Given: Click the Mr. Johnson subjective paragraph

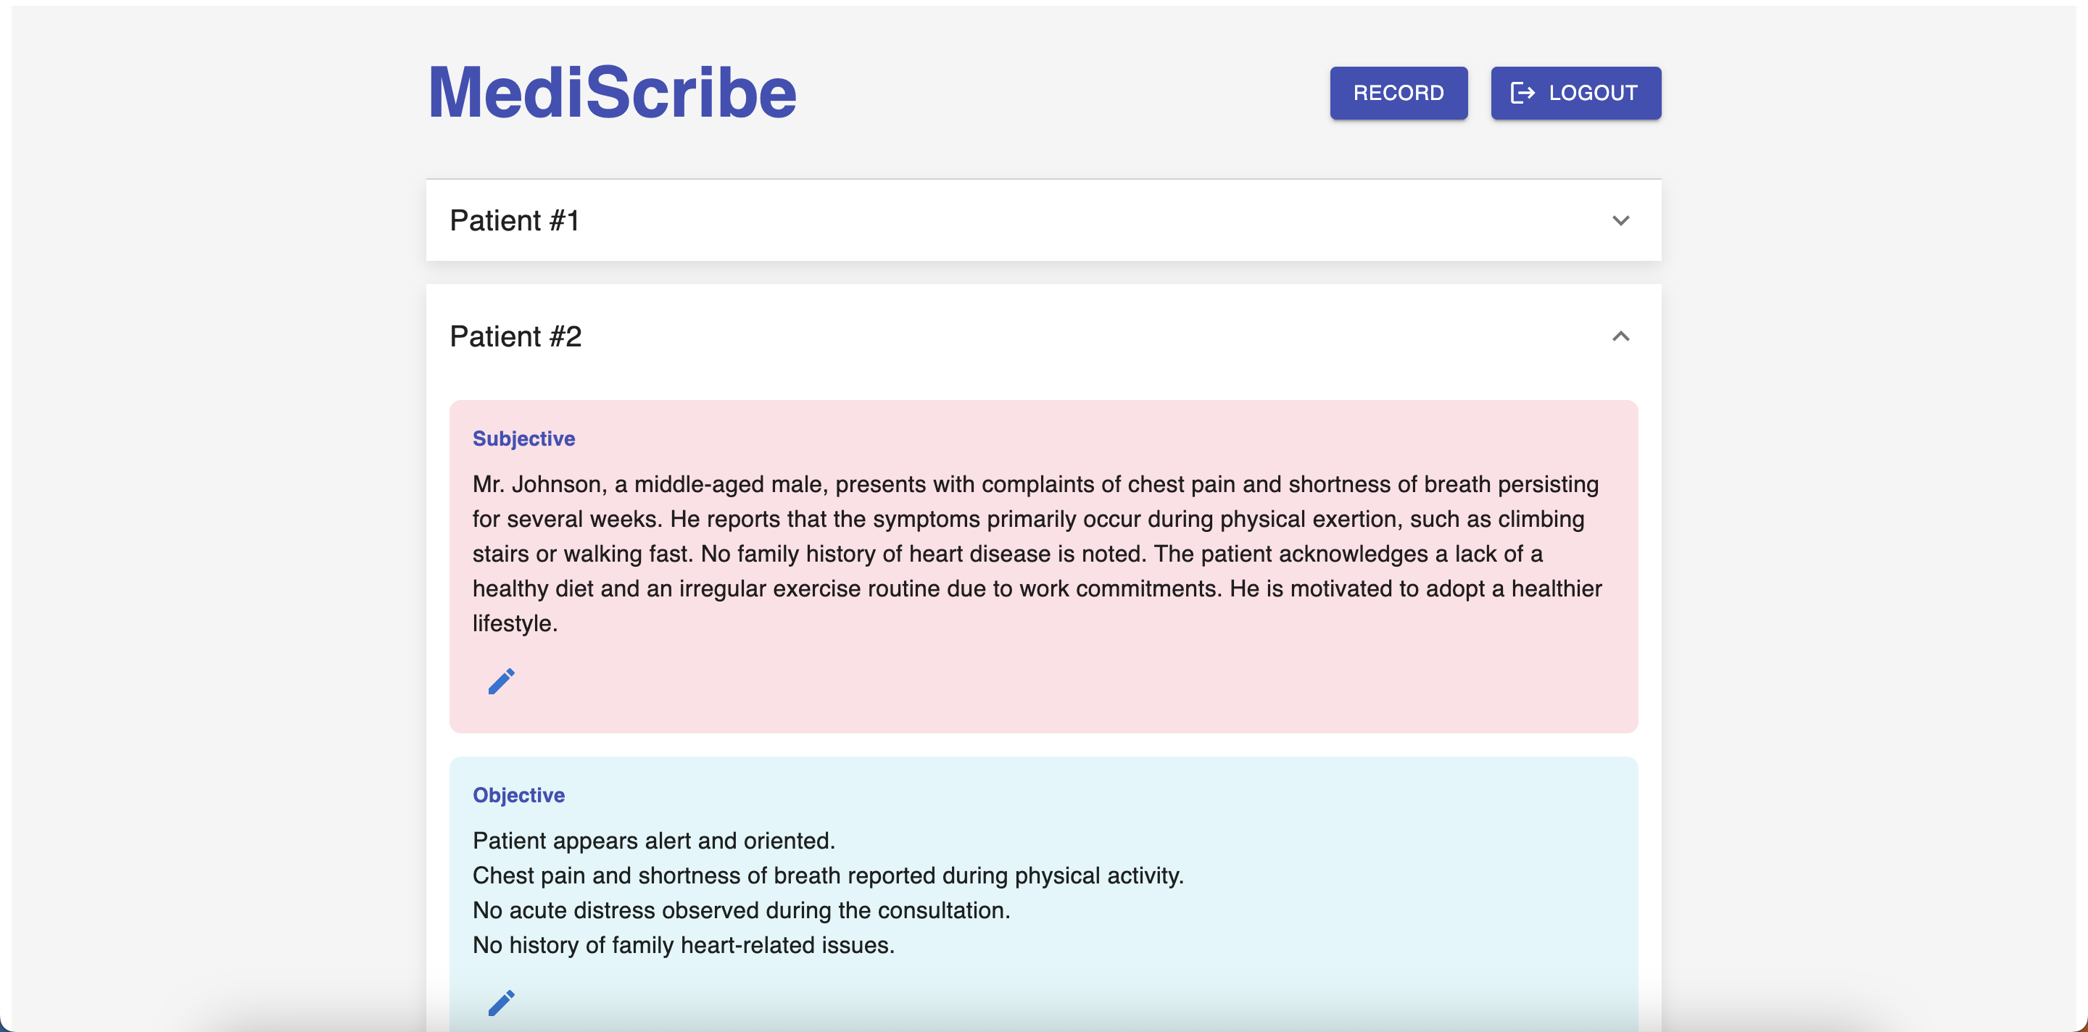Looking at the screenshot, I should point(1035,484).
